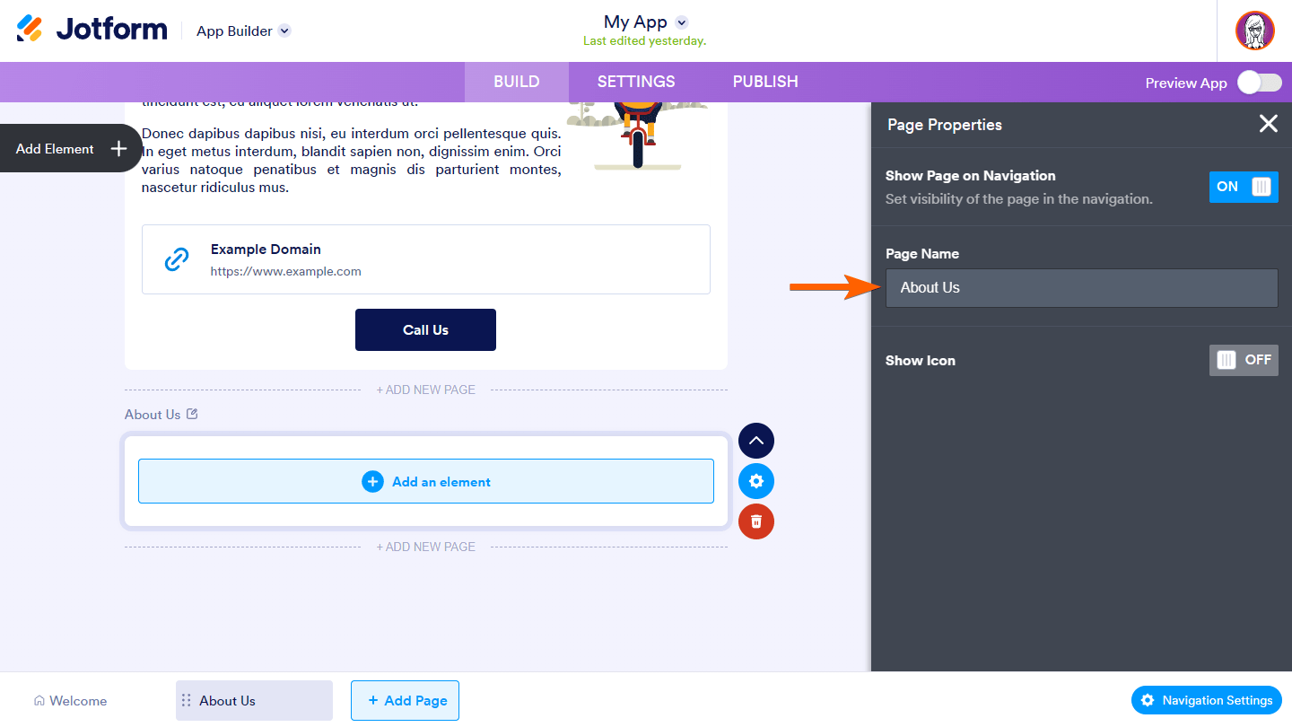Viewport: 1292px width, 727px height.
Task: Click the plus icon on Add Element
Action: pos(118,149)
